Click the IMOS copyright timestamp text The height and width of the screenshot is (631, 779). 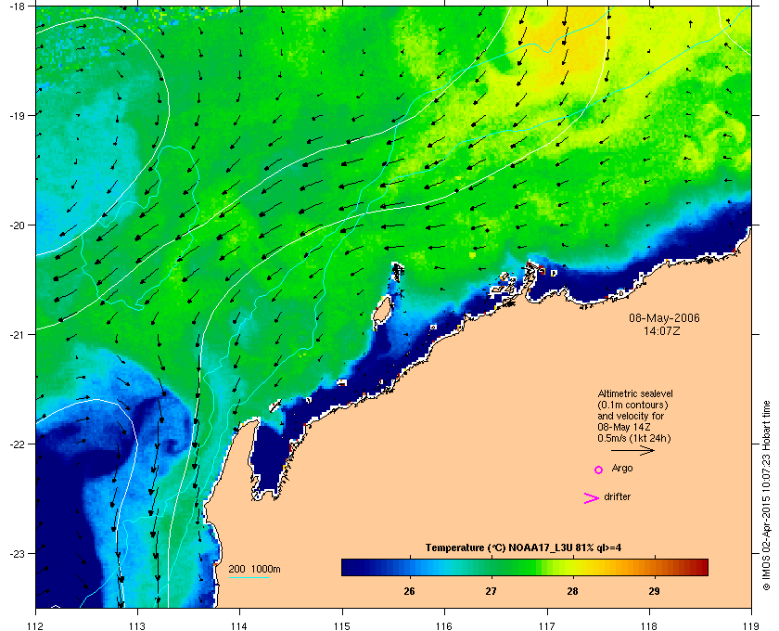click(766, 496)
